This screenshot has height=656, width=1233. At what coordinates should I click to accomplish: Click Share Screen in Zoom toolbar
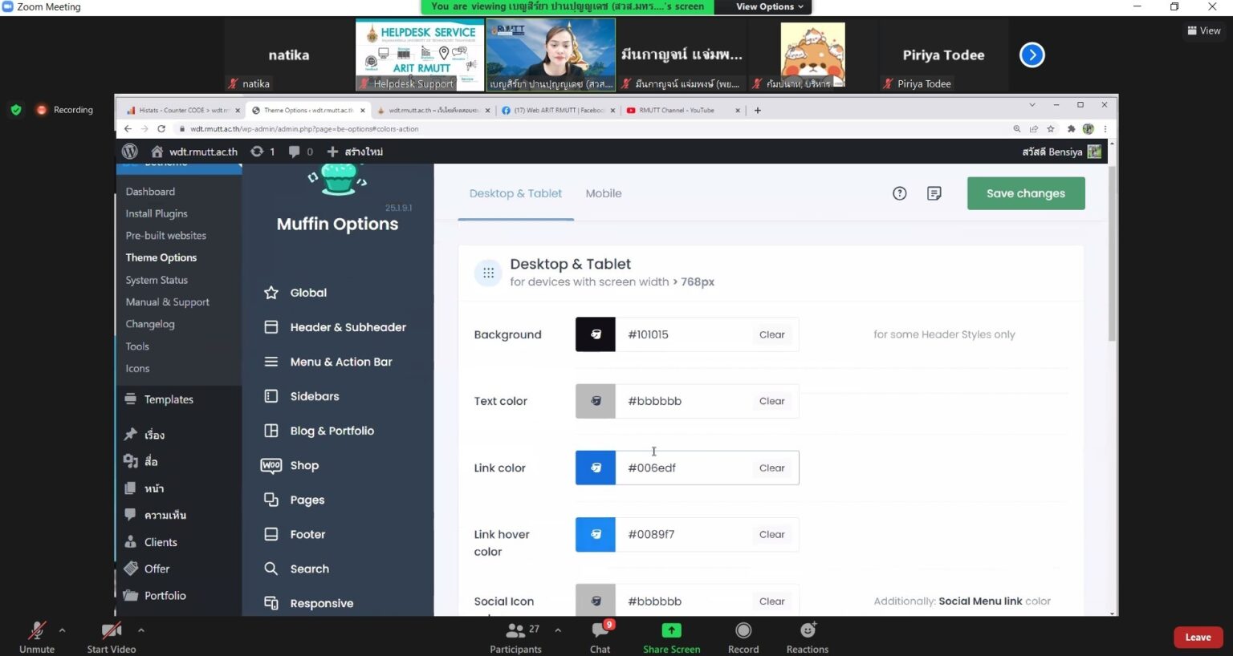click(x=672, y=638)
